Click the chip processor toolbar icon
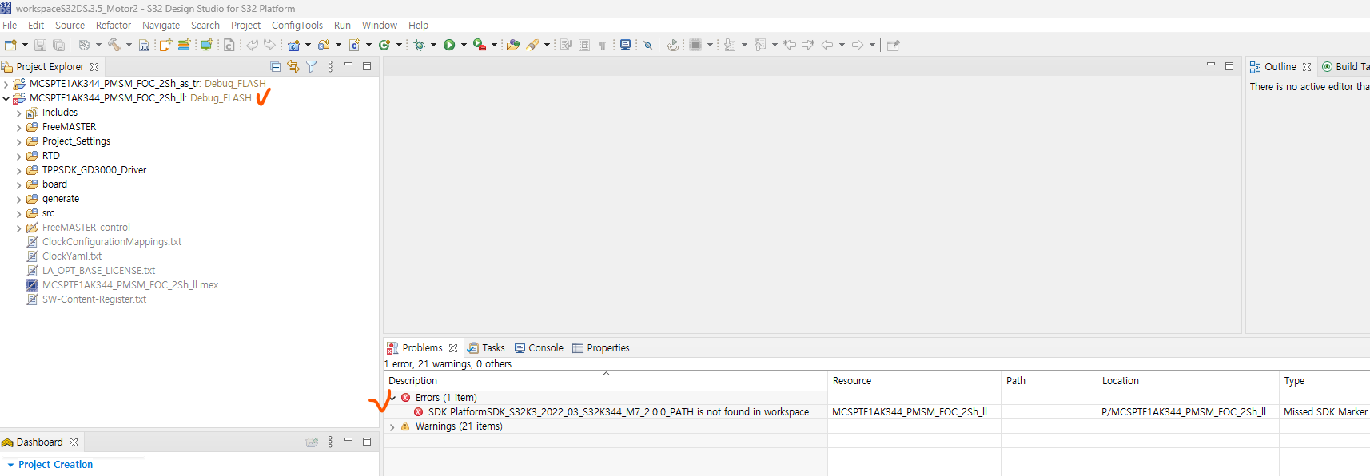This screenshot has height=476, width=1370. [x=695, y=45]
